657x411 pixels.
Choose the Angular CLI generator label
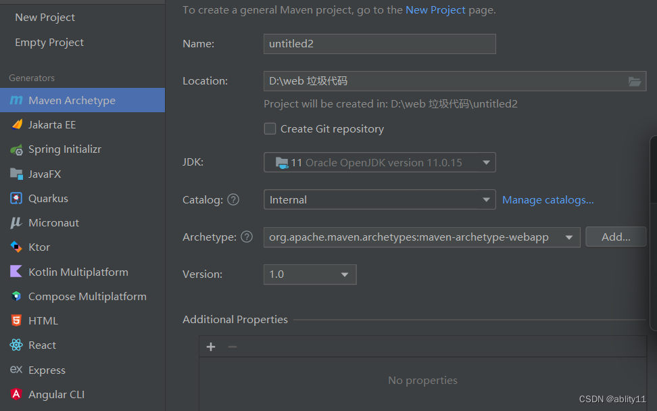[56, 394]
